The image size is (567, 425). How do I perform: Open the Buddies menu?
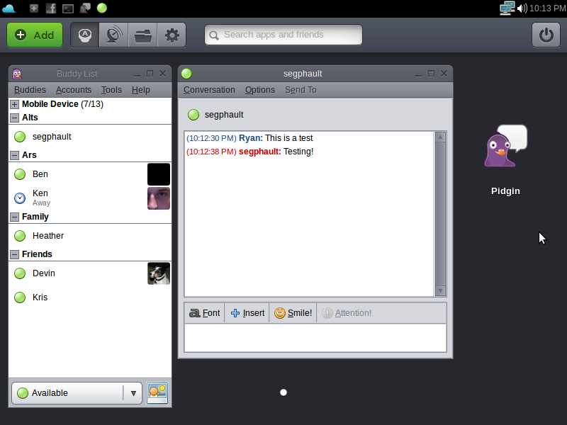(x=30, y=90)
